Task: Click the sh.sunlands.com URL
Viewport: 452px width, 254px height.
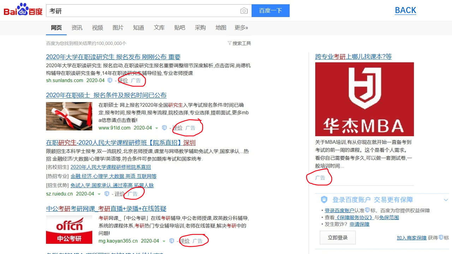Action: click(x=65, y=80)
